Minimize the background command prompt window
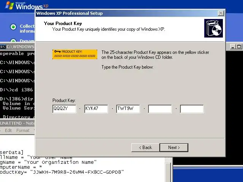Image resolution: width=243 pixels, height=182 pixels. 233,46
